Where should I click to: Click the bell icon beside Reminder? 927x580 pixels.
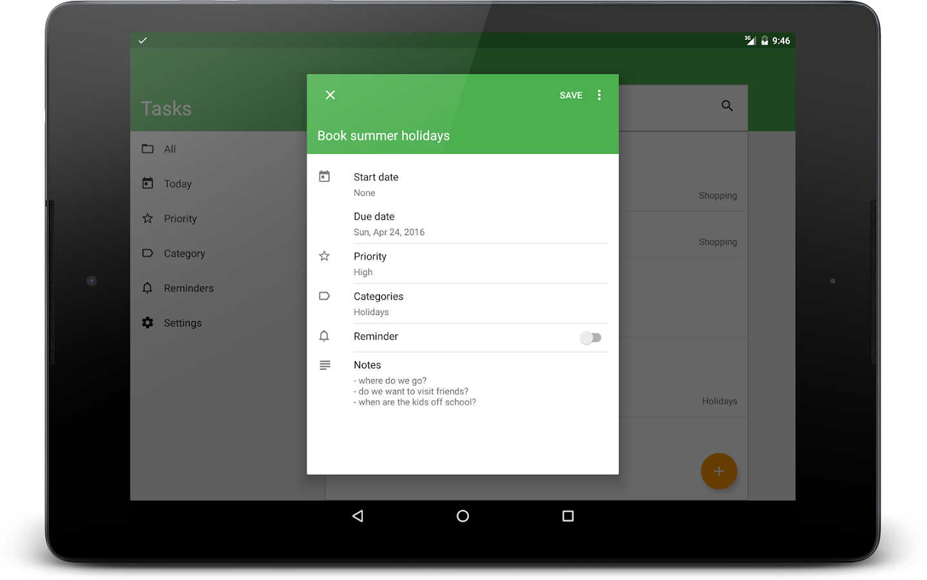pos(324,336)
